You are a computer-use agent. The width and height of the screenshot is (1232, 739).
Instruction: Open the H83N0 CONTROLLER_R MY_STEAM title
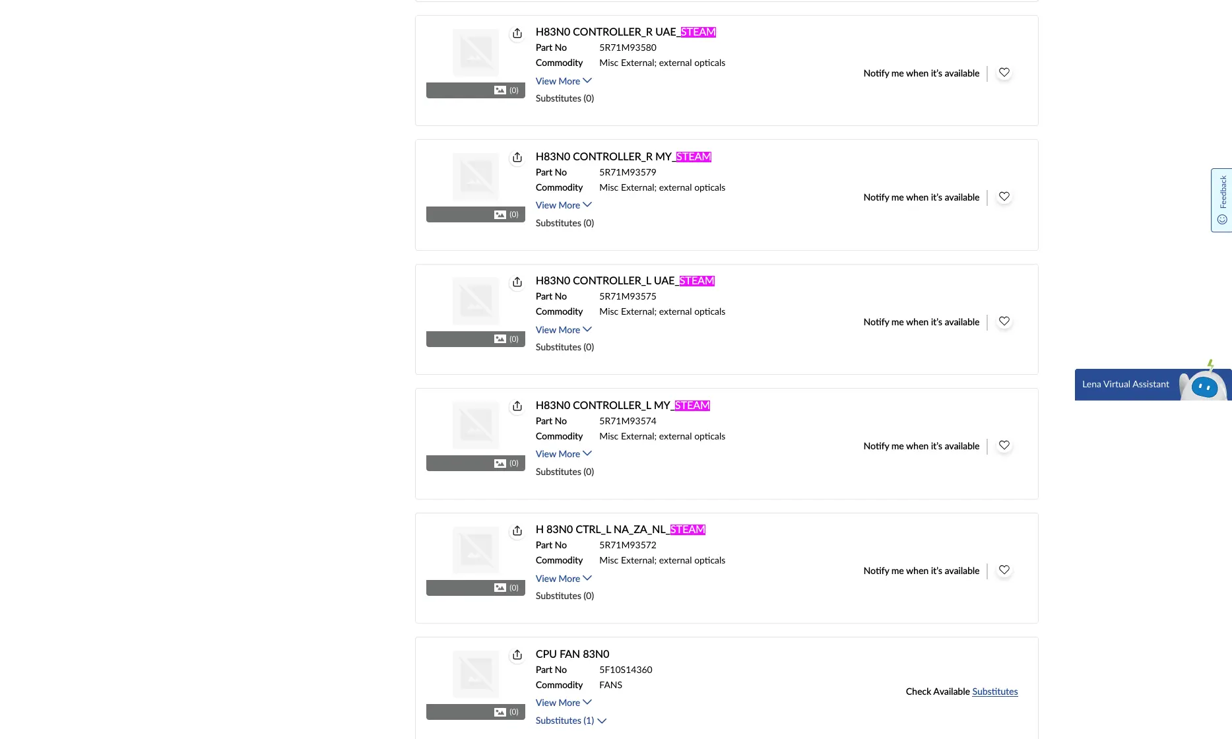(623, 157)
